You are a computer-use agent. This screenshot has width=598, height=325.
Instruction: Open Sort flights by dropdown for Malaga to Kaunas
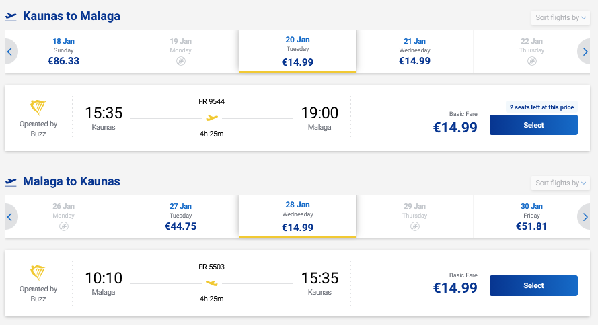click(560, 183)
